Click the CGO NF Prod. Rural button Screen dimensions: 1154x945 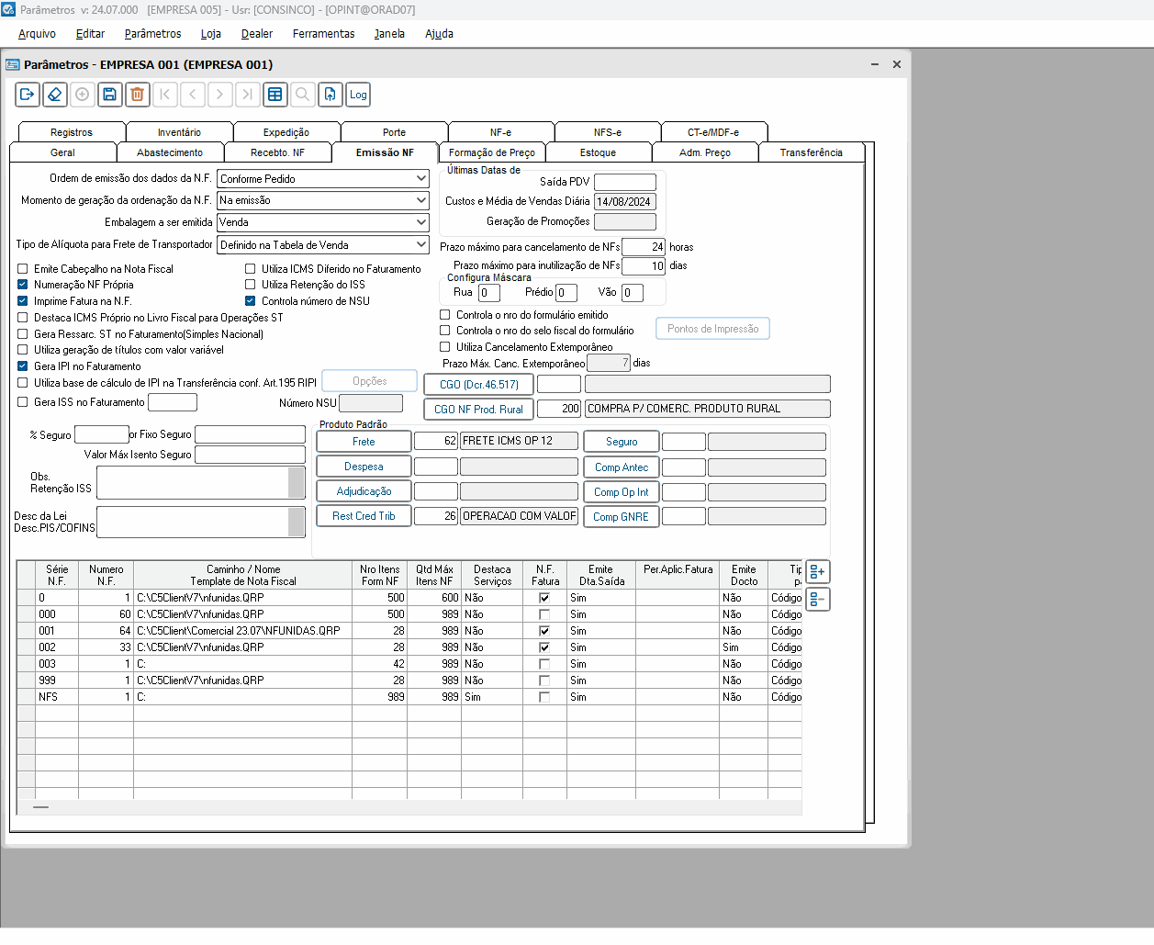coord(478,410)
